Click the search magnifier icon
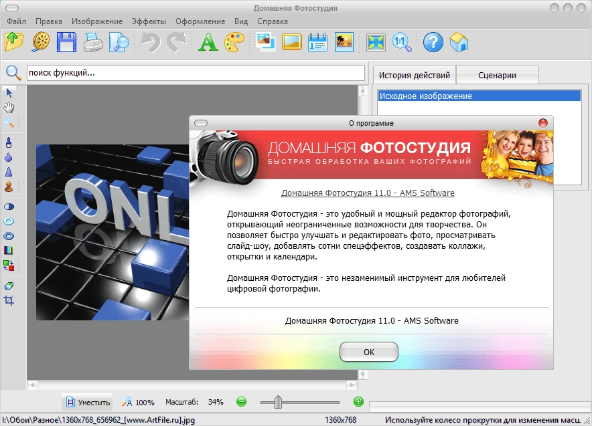592x426 pixels. tap(13, 72)
